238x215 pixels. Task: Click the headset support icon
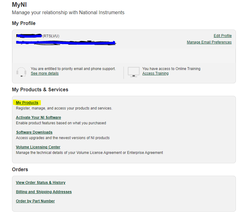(21, 72)
